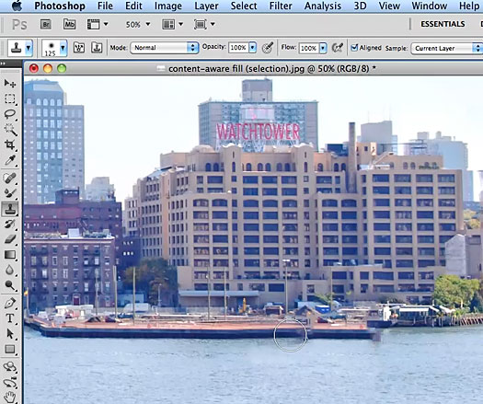Select the Brush tool
Viewport: 483px width, 404px height.
click(10, 193)
